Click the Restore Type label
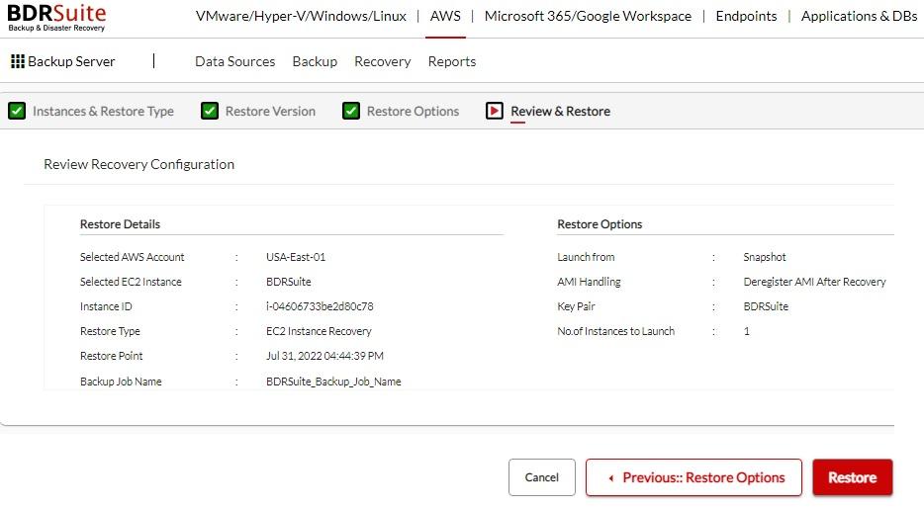The image size is (924, 509). (x=110, y=331)
